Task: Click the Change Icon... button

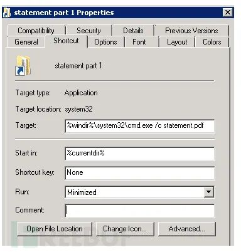Action: (125, 229)
